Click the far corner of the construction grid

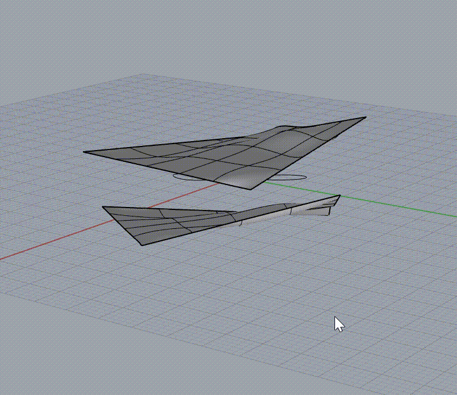[142, 74]
